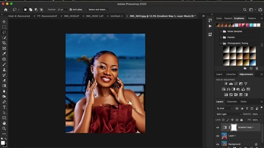Switch to the Channels tab
264x148 pixels.
coord(232,102)
